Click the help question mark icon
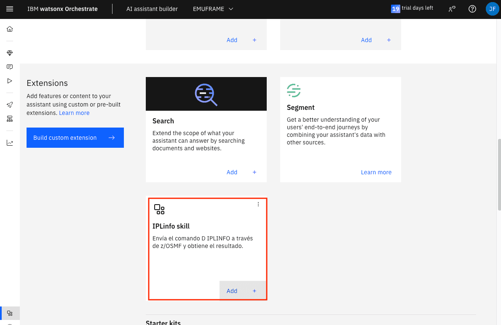The width and height of the screenshot is (501, 325). [472, 9]
